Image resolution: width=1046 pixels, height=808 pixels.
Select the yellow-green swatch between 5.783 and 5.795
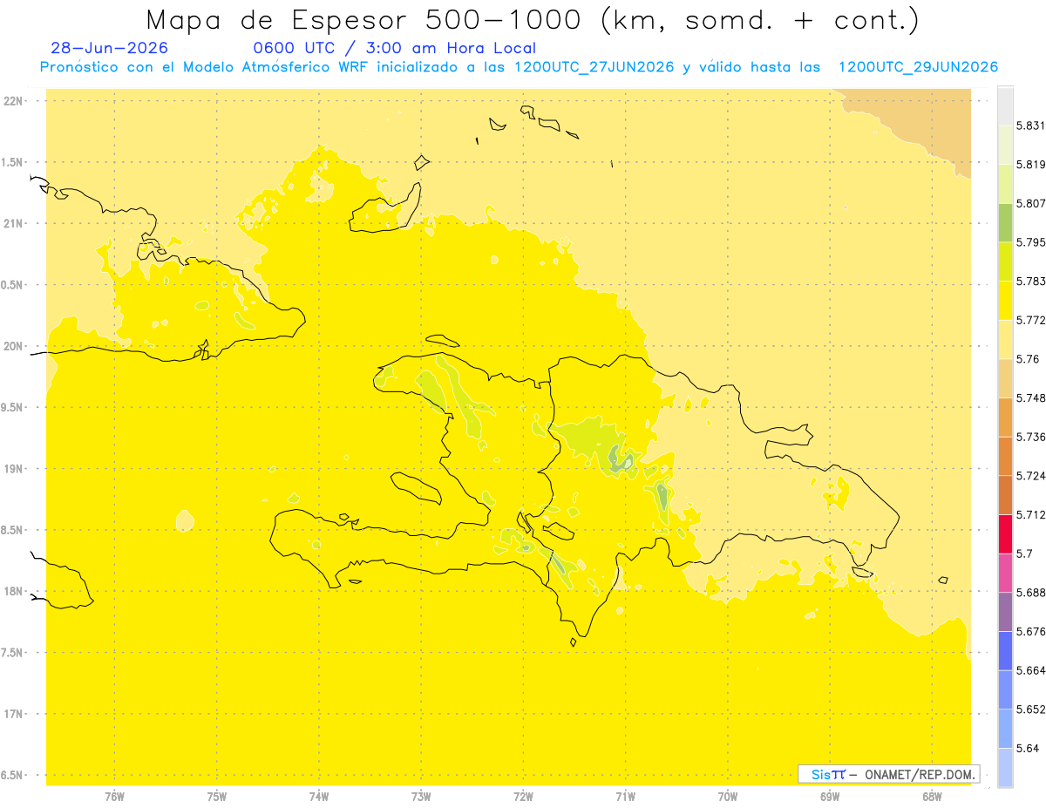pyautogui.click(x=1005, y=261)
